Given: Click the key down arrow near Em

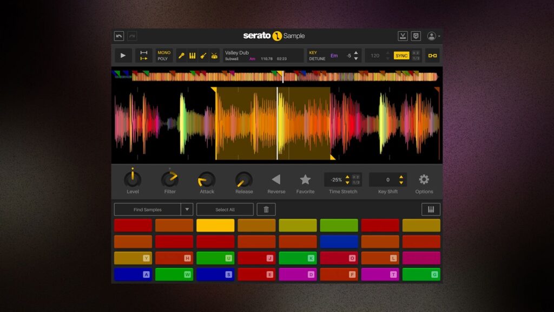Looking at the screenshot, I should click(x=355, y=59).
